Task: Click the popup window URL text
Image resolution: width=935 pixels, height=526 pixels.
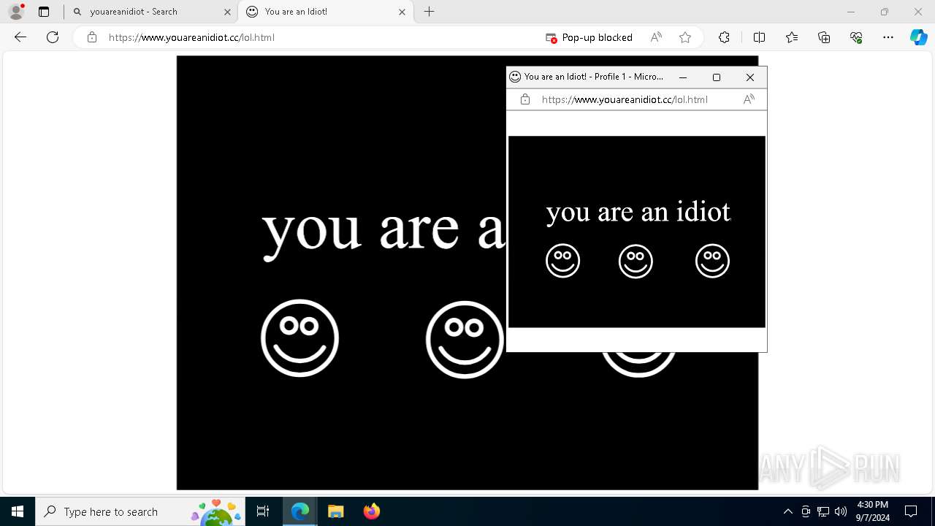Action: click(x=625, y=99)
